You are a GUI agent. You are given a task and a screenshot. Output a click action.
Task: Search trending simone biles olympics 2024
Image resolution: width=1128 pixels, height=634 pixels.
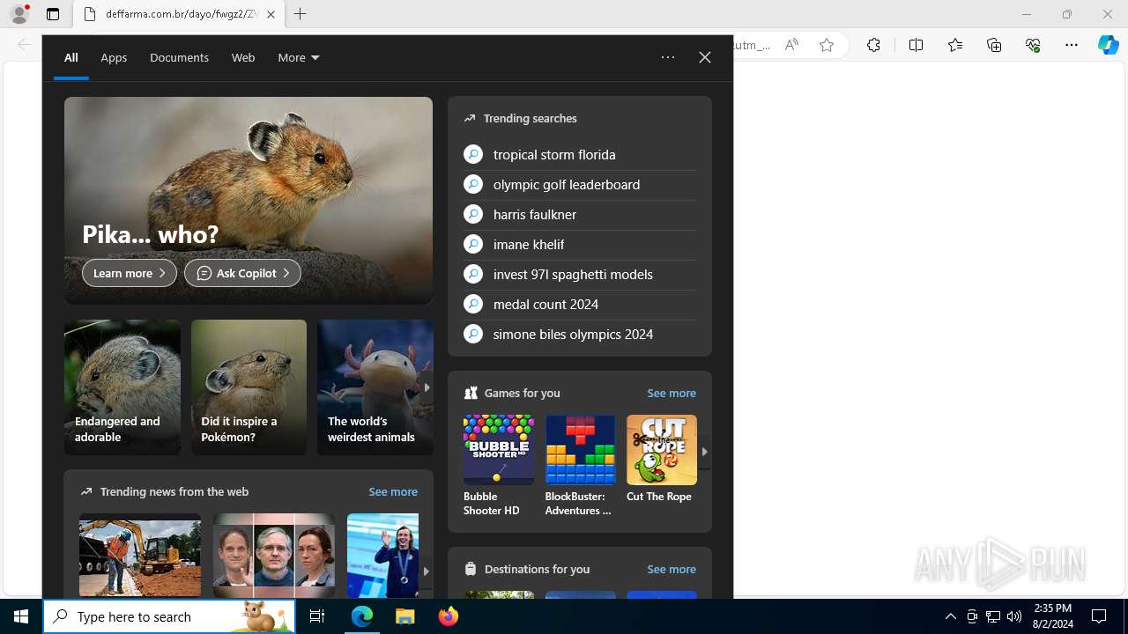[x=580, y=334]
